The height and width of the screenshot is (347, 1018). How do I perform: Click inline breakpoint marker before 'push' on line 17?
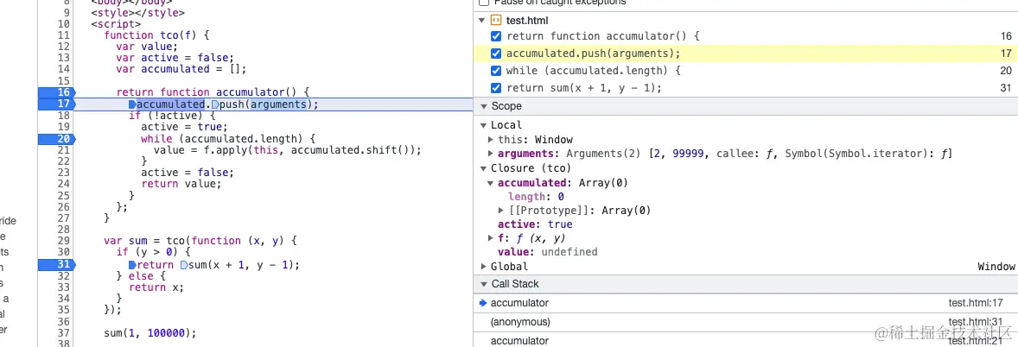coord(215,104)
